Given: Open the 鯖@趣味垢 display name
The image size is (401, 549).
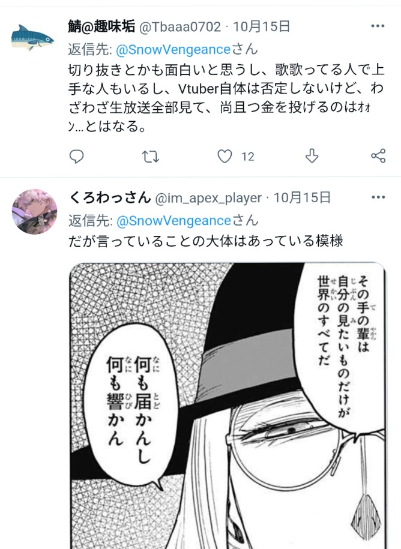Looking at the screenshot, I should click(101, 26).
